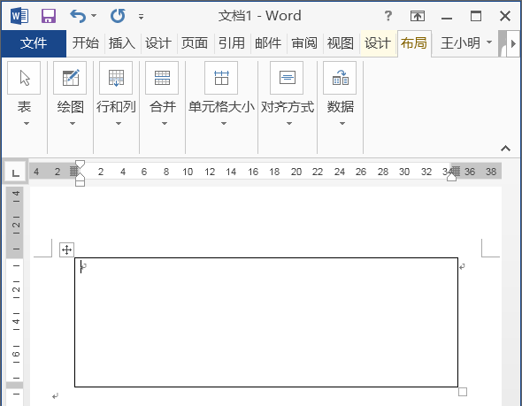Switch to the 审阅 review tab
The width and height of the screenshot is (522, 406).
[x=304, y=43]
